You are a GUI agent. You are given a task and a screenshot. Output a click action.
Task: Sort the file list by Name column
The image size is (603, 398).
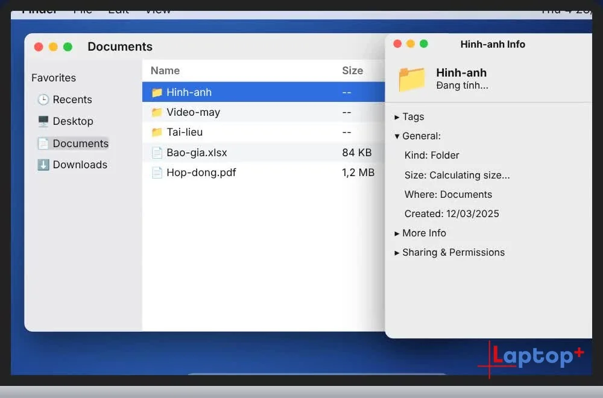pyautogui.click(x=165, y=71)
